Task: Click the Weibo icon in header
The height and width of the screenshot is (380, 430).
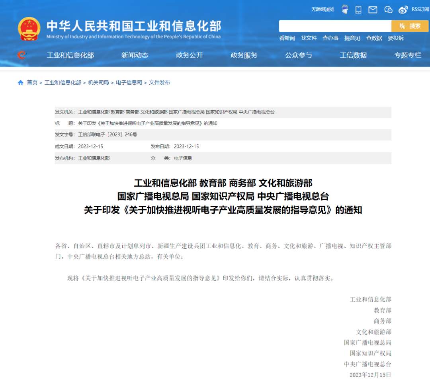Action: (403, 10)
